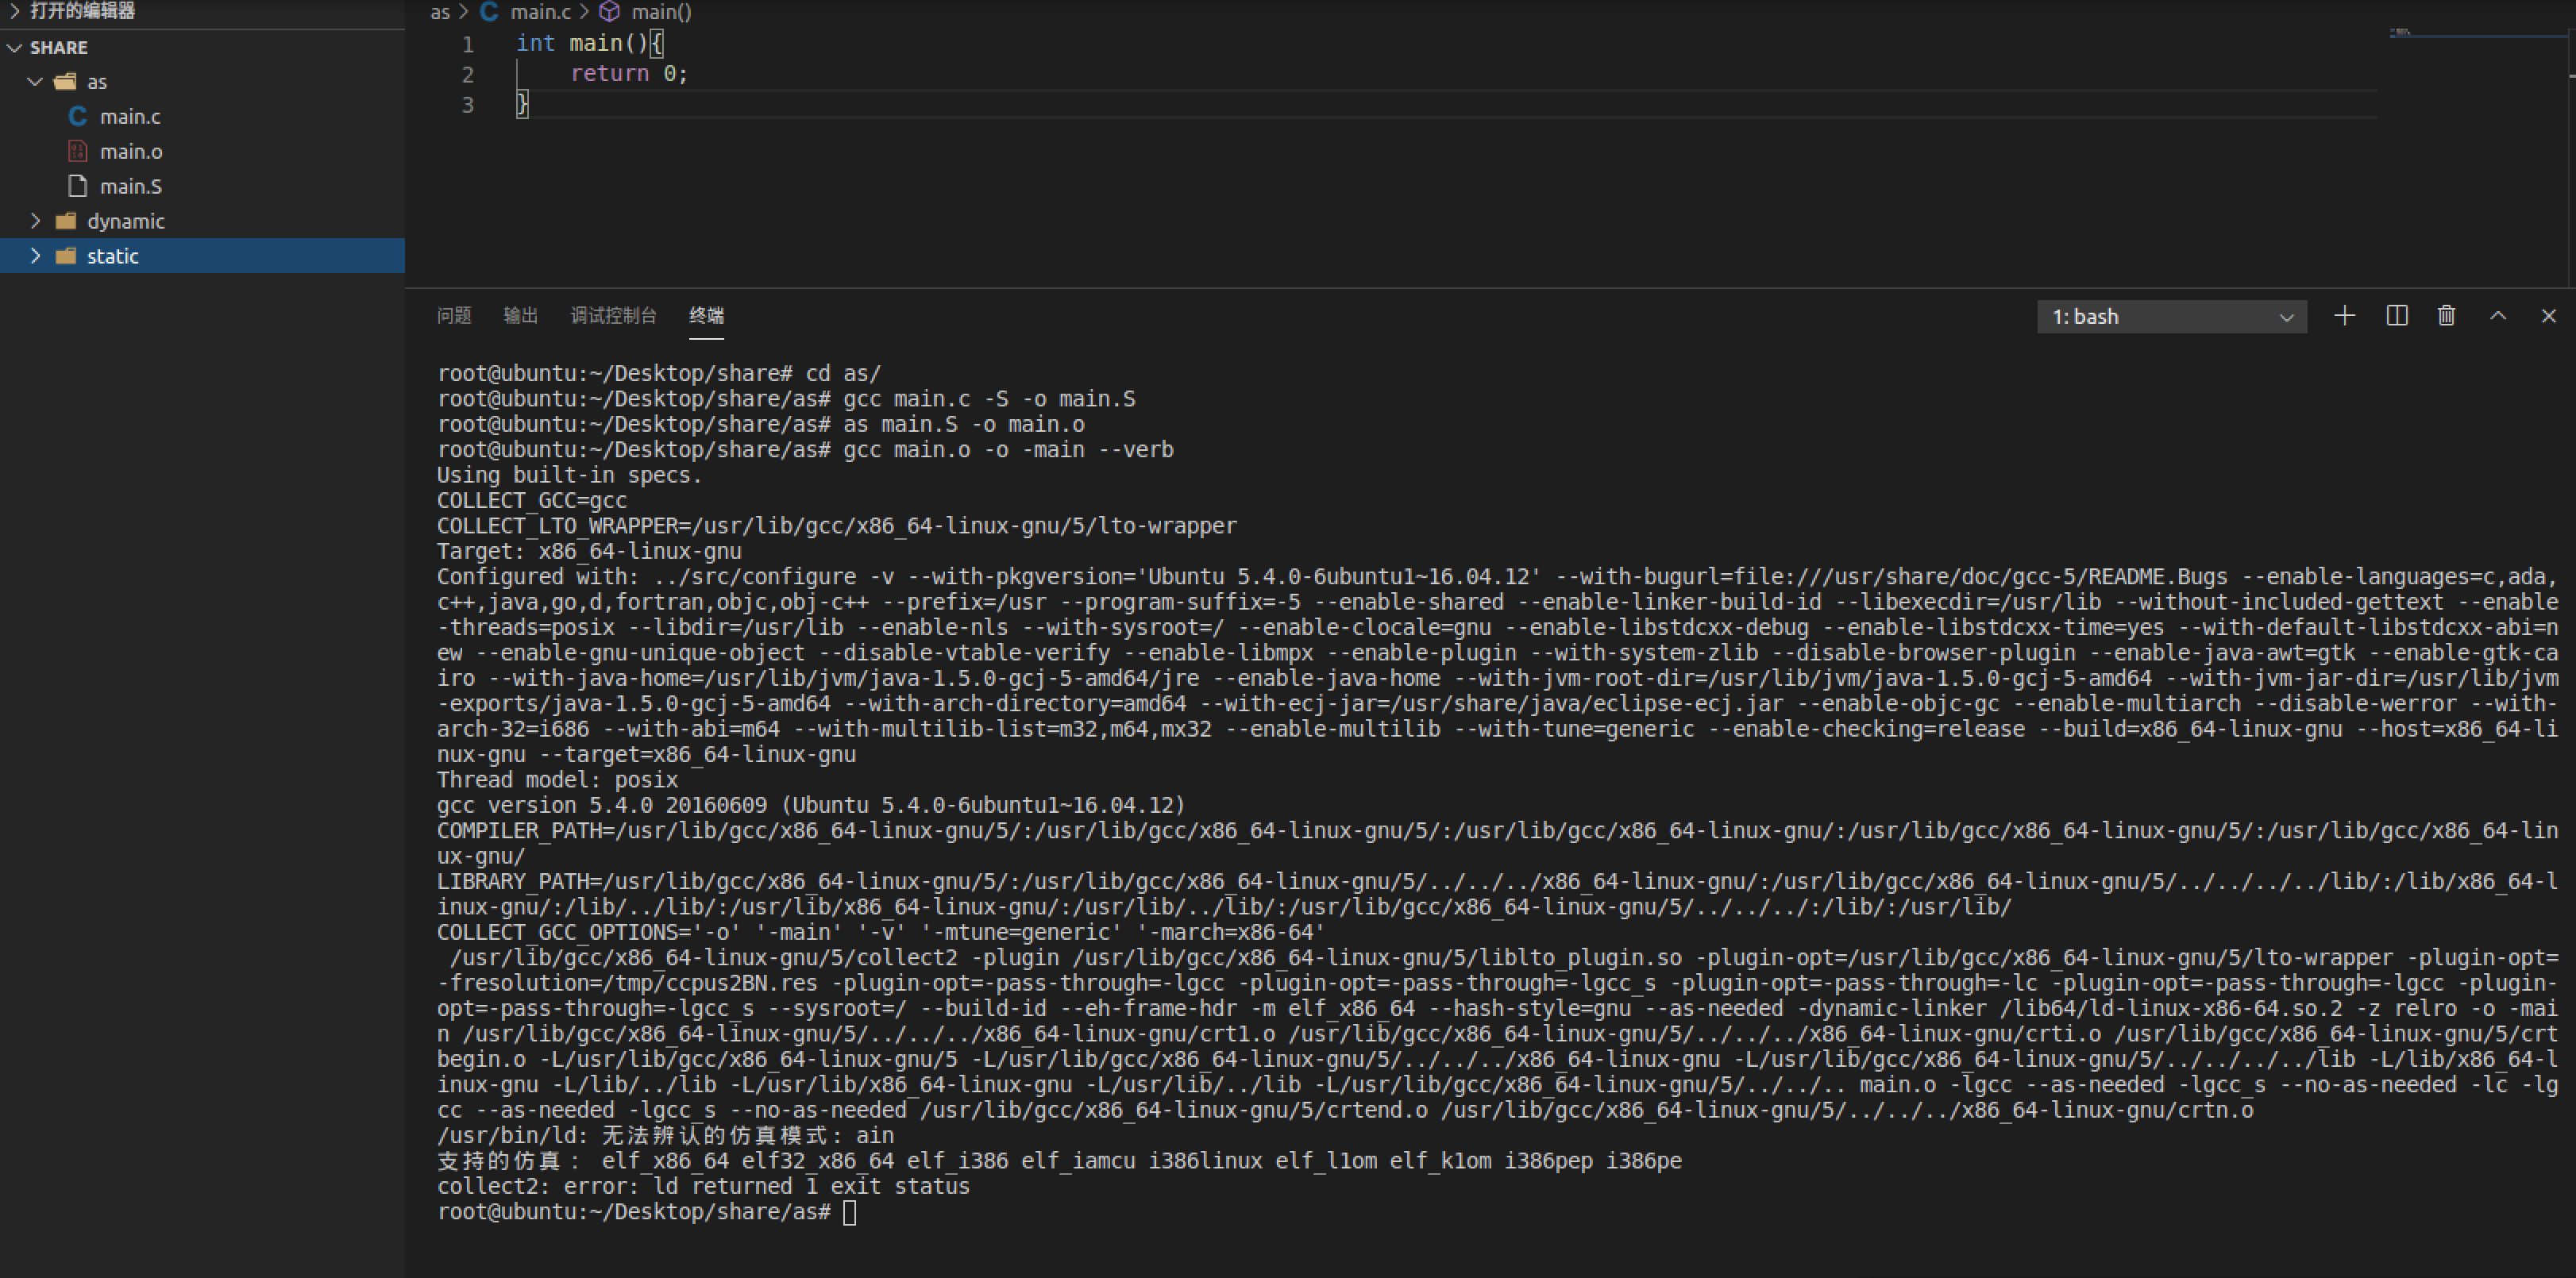Switch to the 问题 panel tab

click(454, 316)
